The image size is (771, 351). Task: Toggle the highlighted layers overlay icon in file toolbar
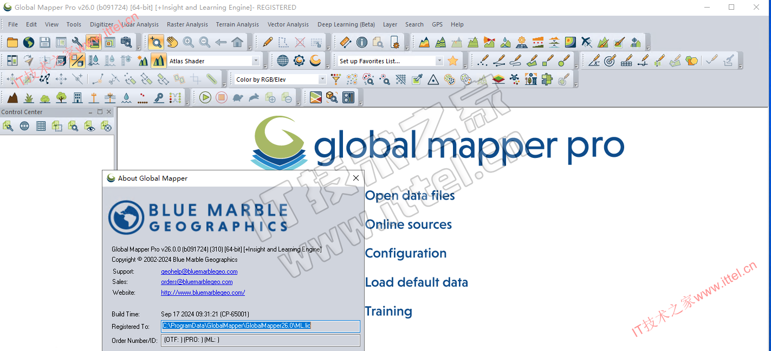click(93, 42)
